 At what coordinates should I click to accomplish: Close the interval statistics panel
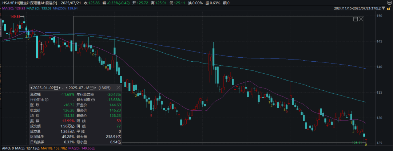[x=118, y=88]
